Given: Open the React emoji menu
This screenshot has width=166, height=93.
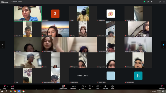Looking at the screenshot, I should [90, 87].
